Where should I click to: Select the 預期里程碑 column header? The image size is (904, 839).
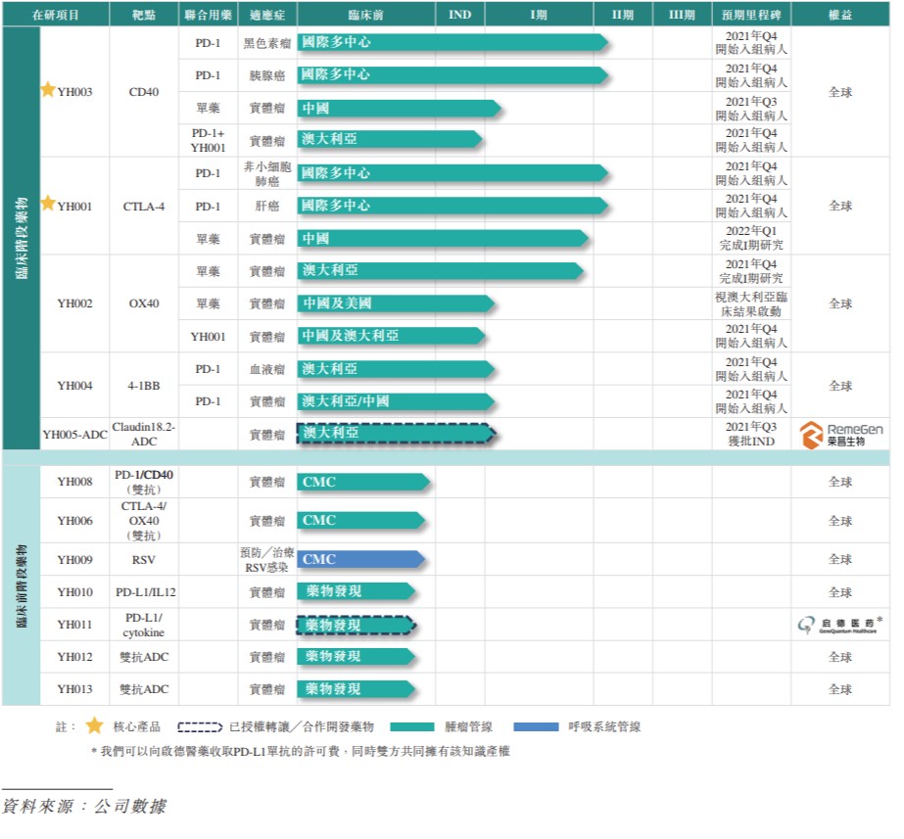click(750, 16)
